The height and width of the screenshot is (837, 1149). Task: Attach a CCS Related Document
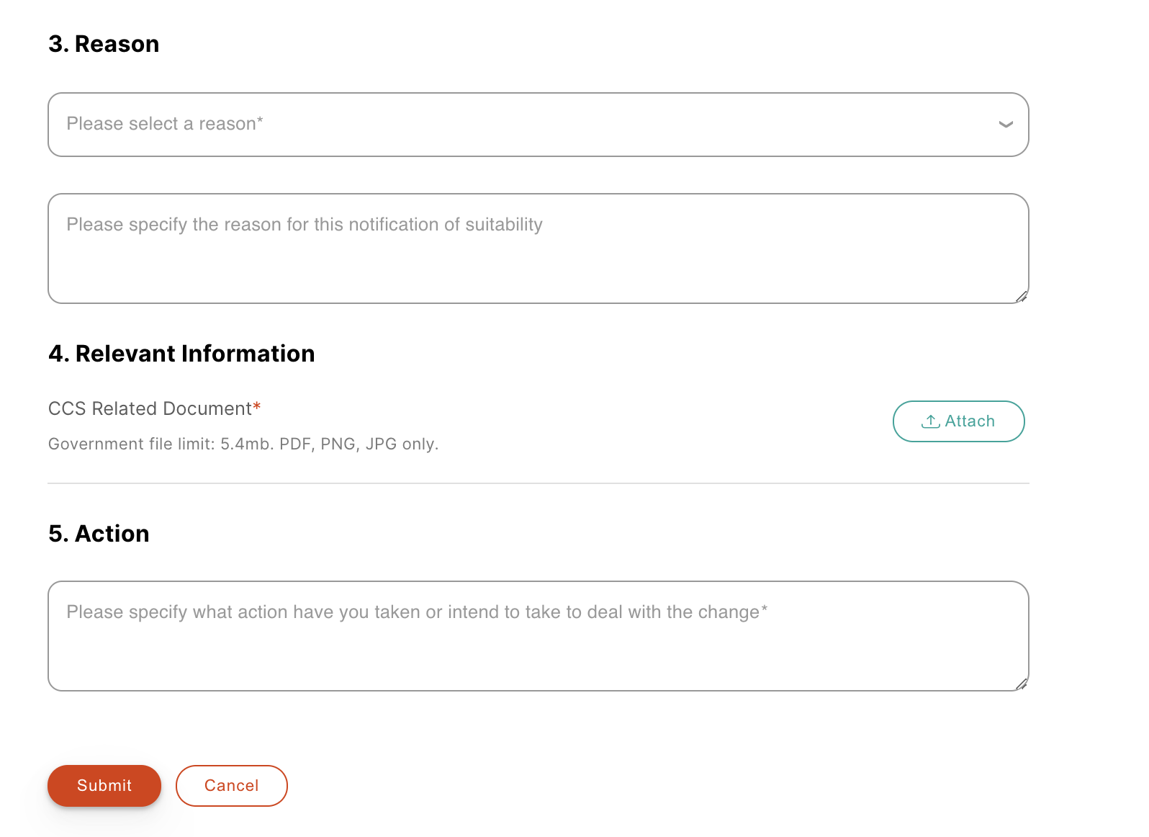(958, 421)
